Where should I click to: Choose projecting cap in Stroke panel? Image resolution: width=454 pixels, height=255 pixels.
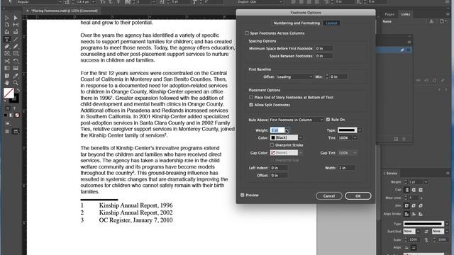pos(421,190)
